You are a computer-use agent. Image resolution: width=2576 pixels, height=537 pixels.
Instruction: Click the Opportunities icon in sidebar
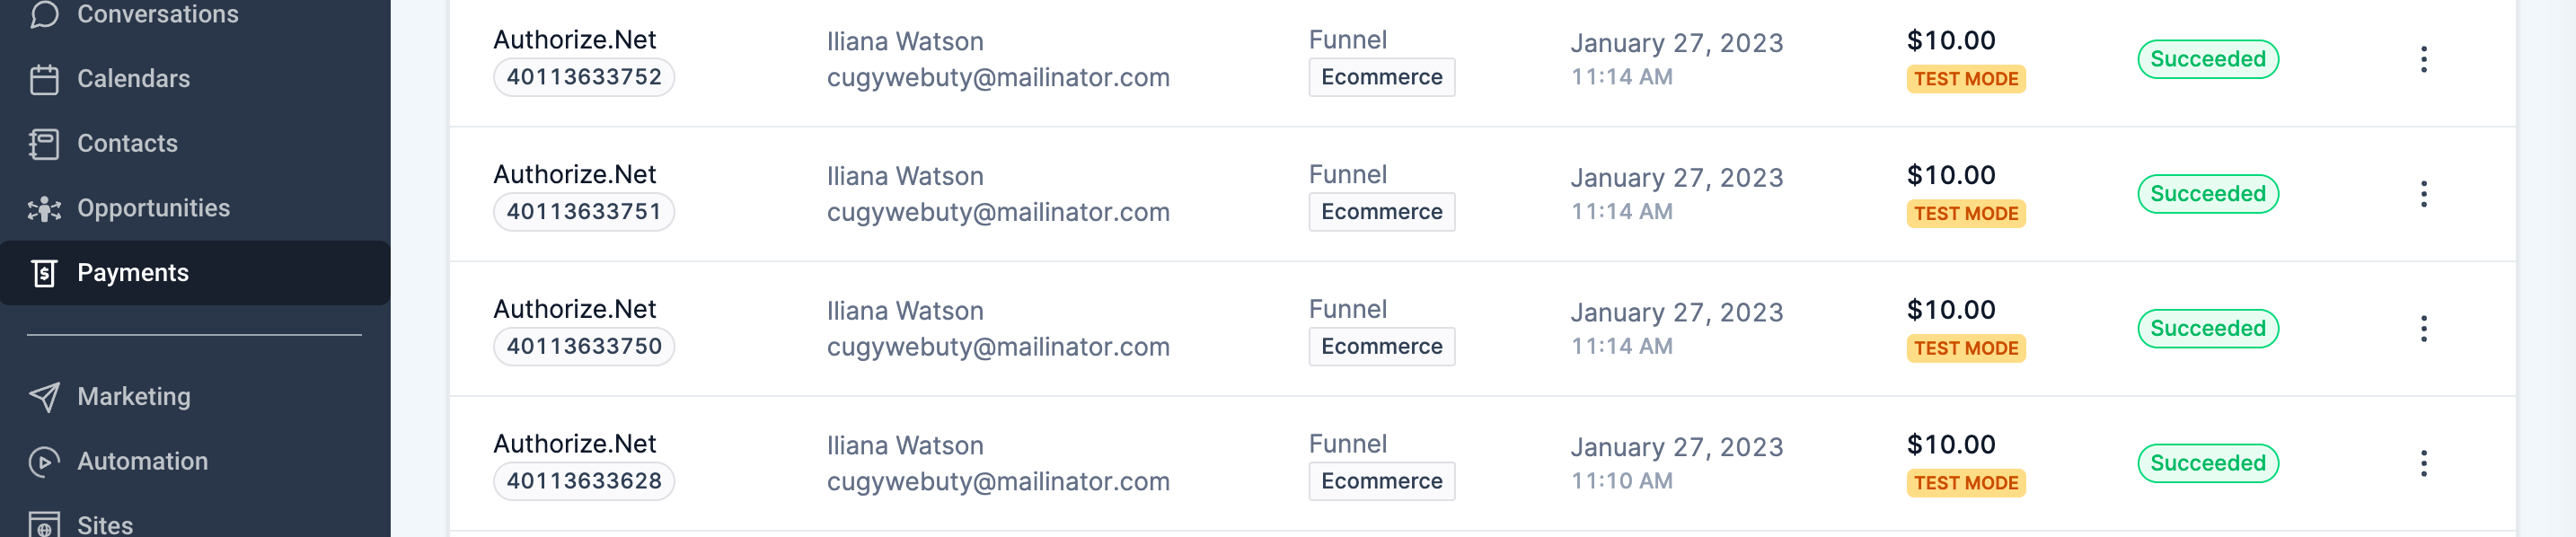(x=44, y=209)
